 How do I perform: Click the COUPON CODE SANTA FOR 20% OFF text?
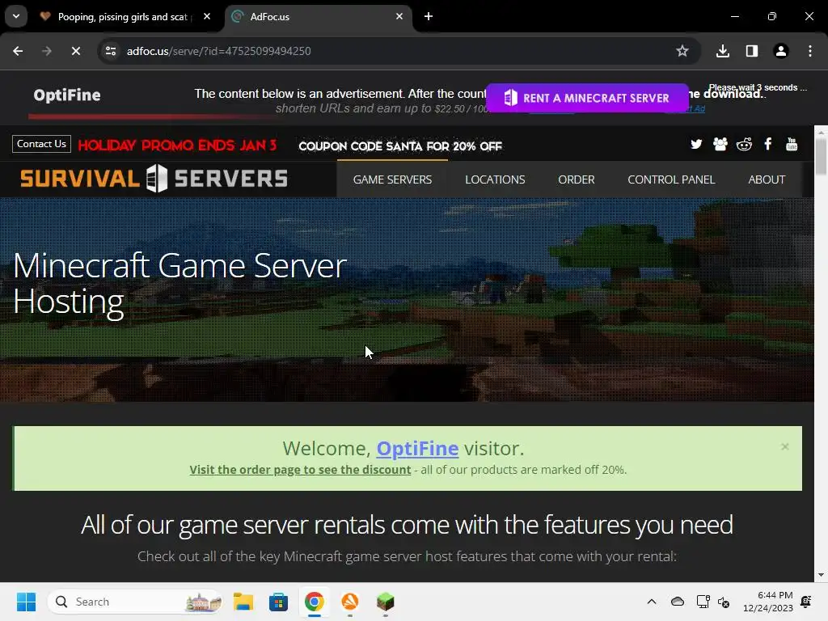coord(400,146)
